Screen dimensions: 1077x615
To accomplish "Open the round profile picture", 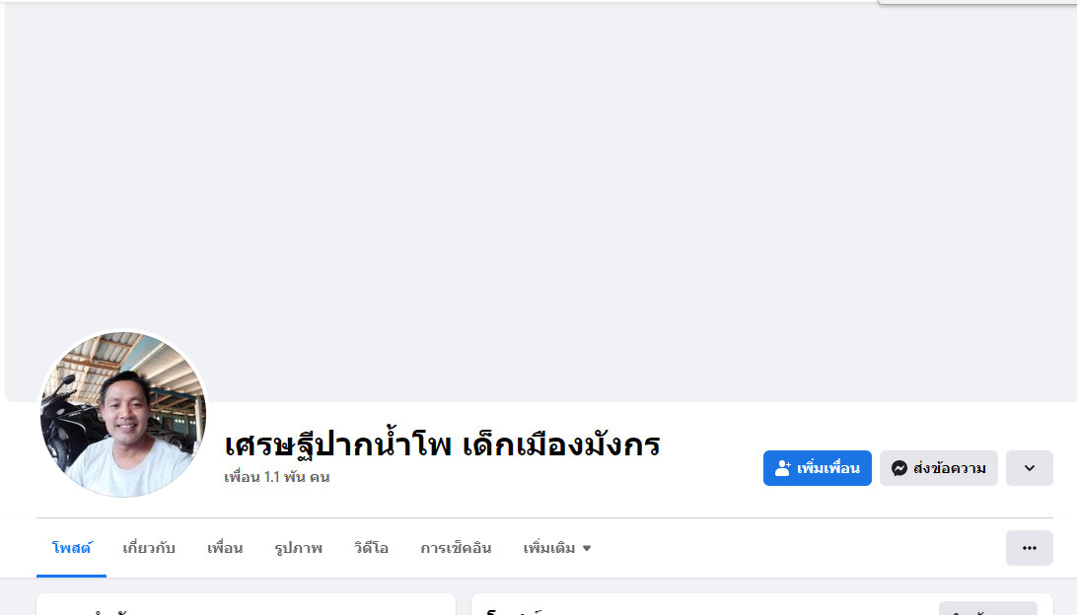I will [123, 414].
